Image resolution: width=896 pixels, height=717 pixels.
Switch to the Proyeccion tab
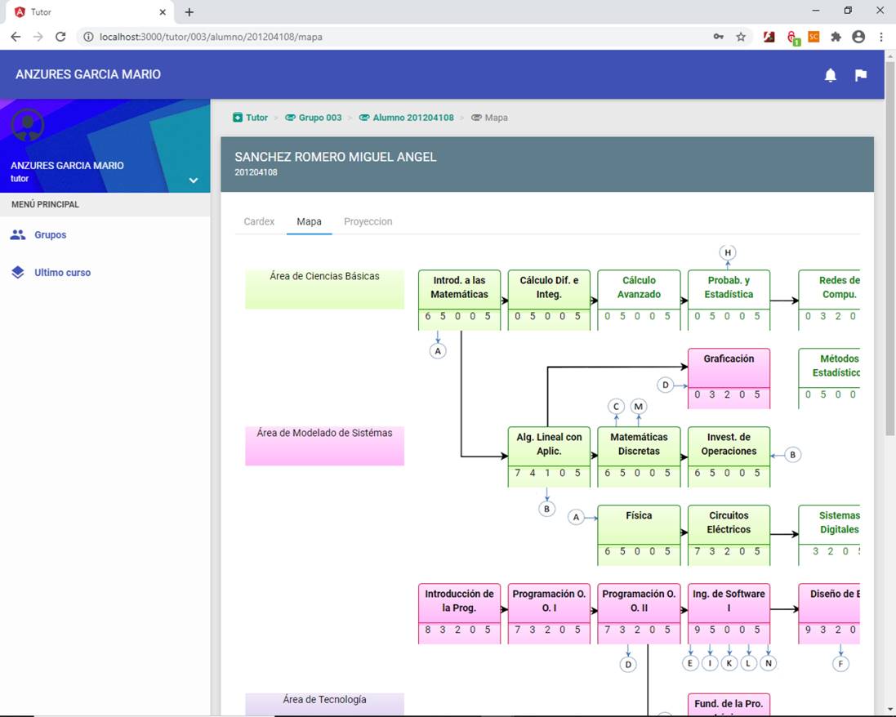click(368, 221)
